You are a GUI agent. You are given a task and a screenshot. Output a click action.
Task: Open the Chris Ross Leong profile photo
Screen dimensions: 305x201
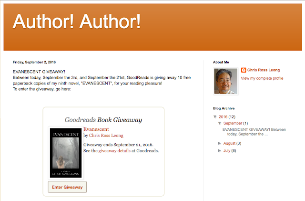(x=225, y=81)
